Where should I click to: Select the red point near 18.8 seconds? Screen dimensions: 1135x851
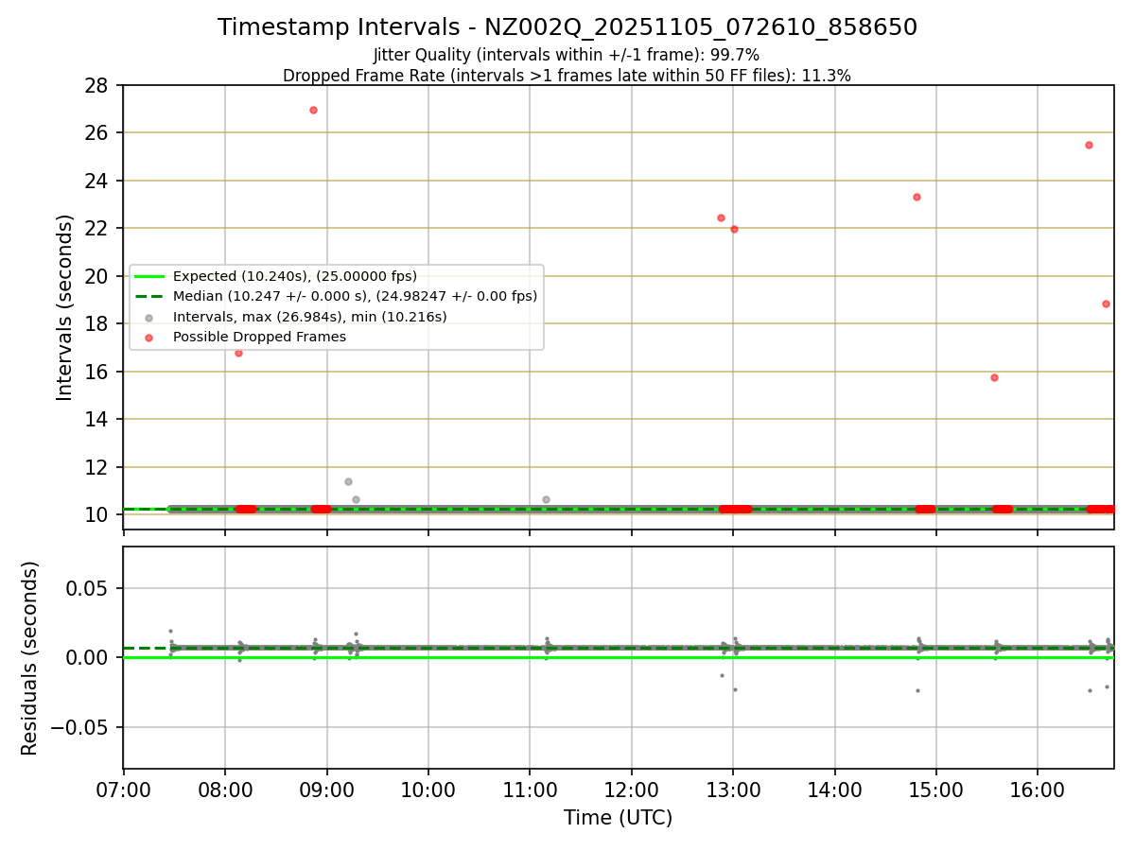coord(1106,304)
